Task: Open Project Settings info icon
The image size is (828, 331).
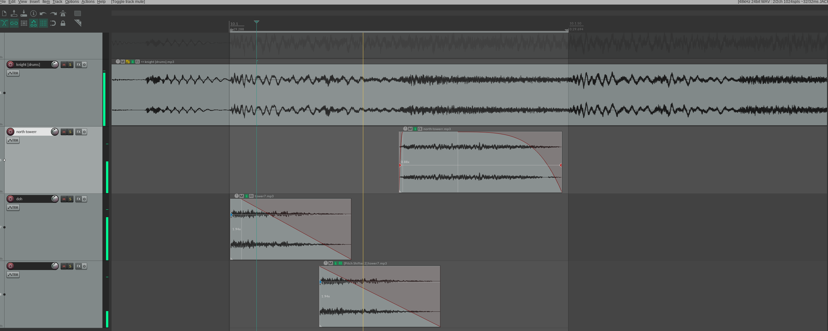Action: (x=33, y=13)
